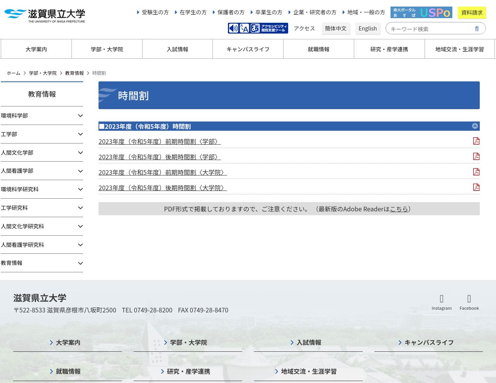Image resolution: width=496 pixels, height=383 pixels.
Task: Click the search magnifier icon
Action: (477, 29)
